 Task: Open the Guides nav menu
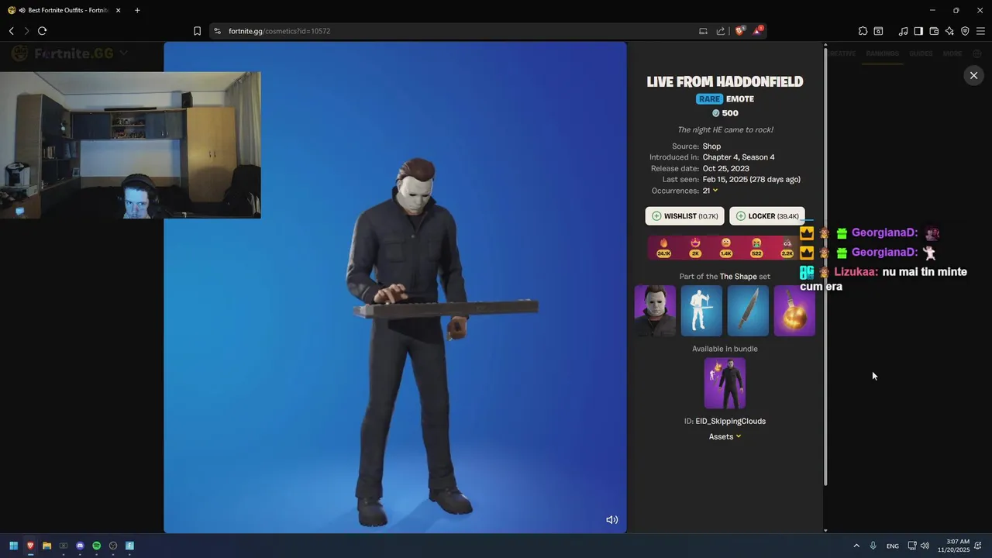[x=921, y=53]
